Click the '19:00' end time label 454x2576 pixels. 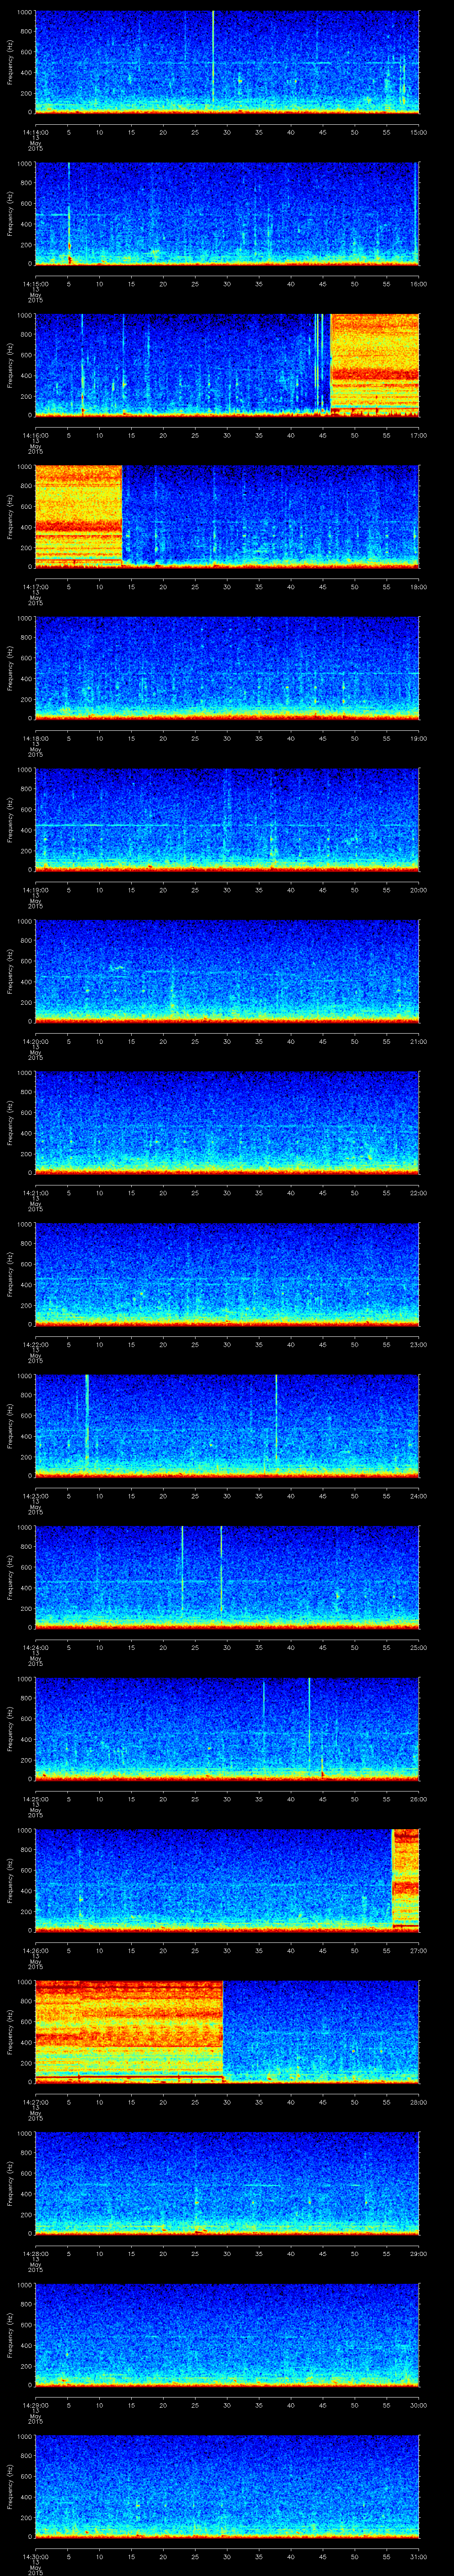[x=418, y=737]
